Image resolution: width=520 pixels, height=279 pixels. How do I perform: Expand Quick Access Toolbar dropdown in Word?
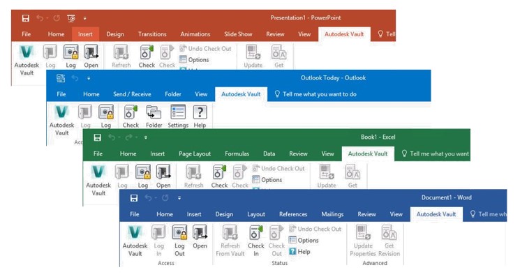coord(179,198)
